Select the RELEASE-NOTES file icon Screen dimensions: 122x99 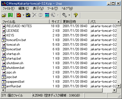click(x=4, y=26)
